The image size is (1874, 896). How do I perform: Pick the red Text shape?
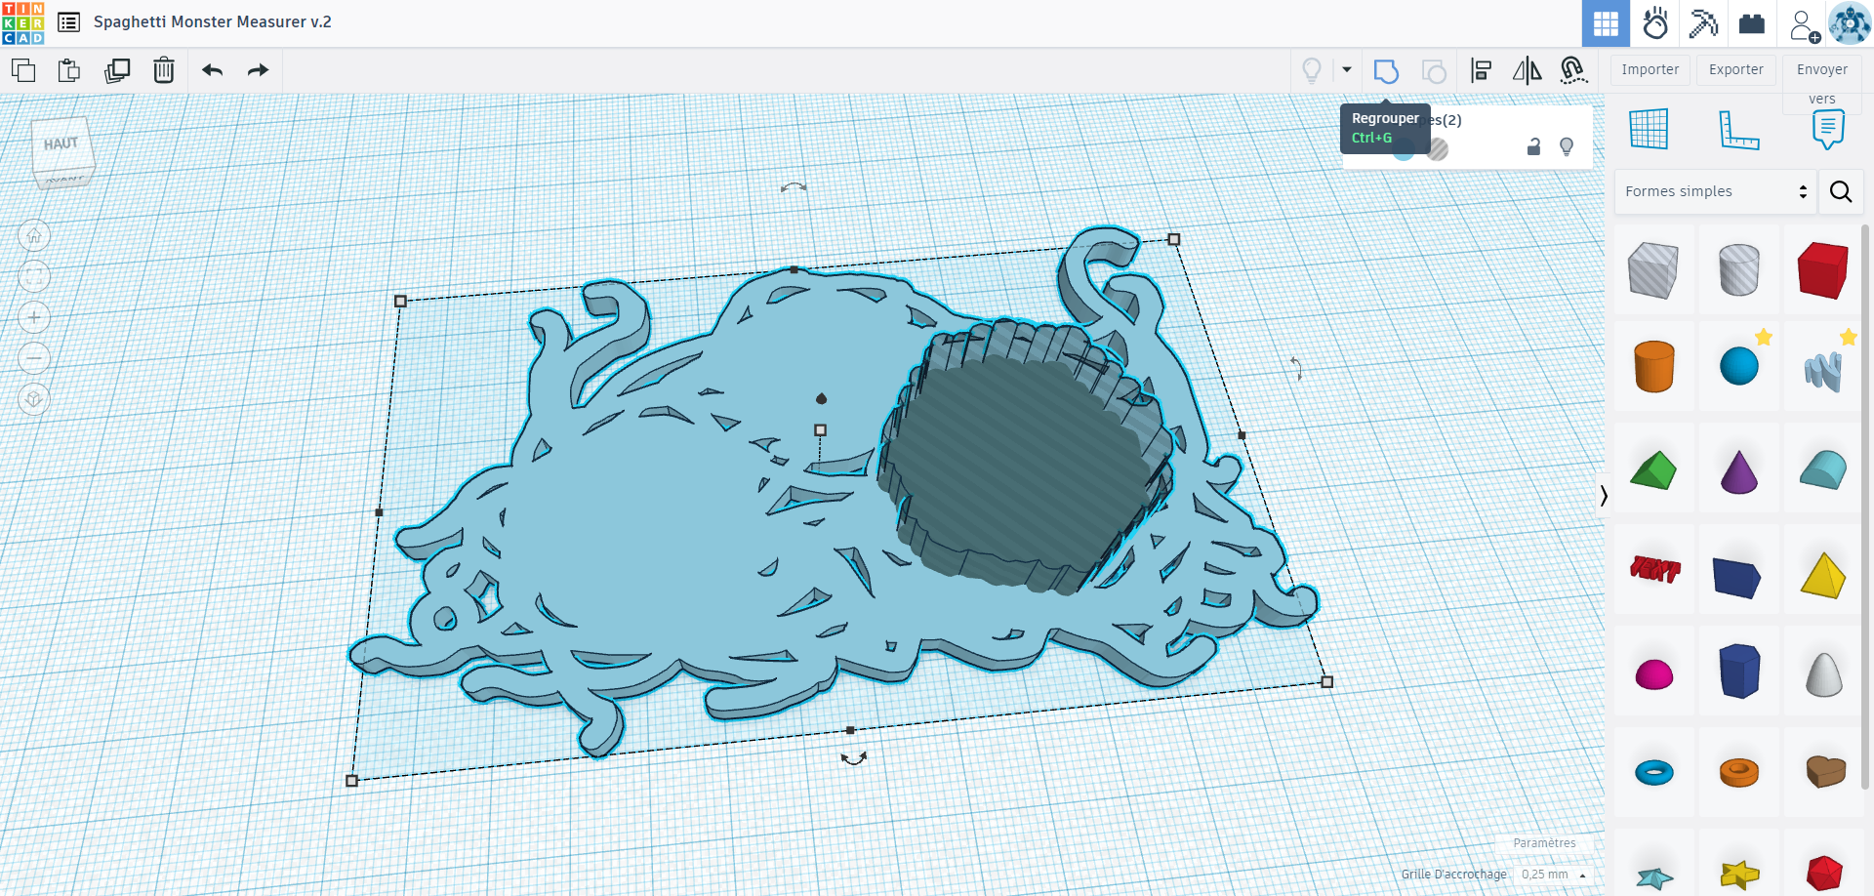click(1653, 569)
